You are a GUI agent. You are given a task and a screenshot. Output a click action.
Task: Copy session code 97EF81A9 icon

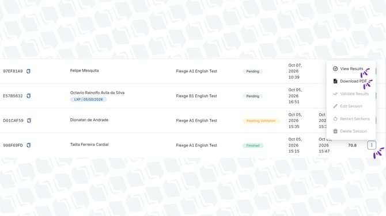coord(29,71)
